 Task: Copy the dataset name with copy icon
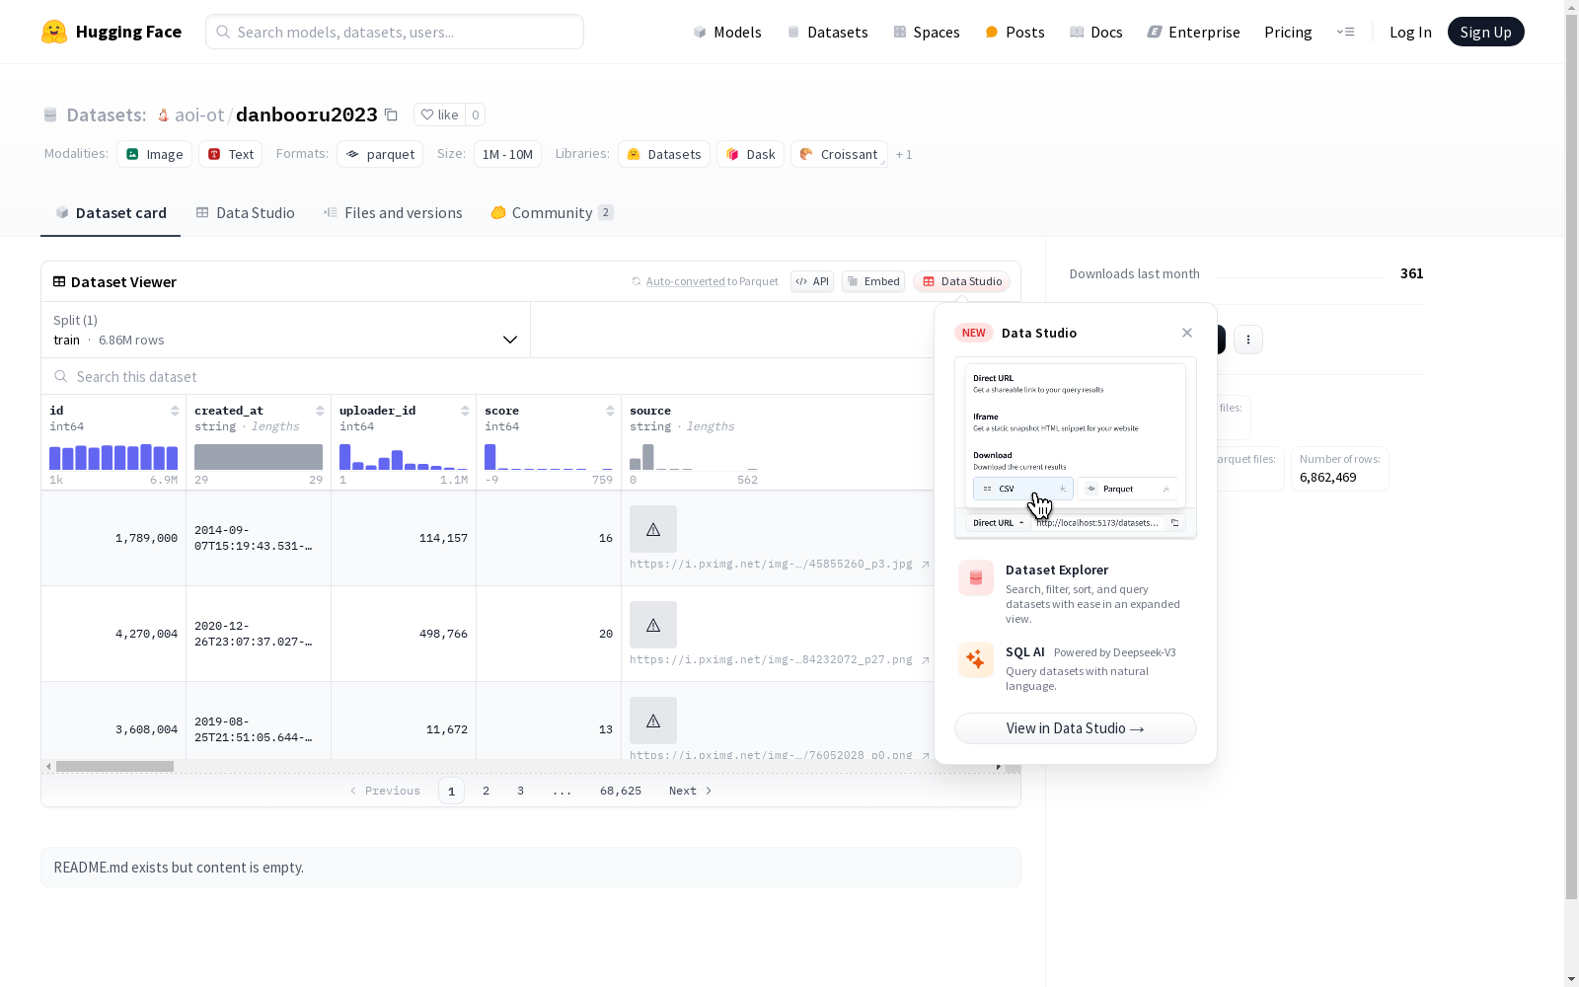pyautogui.click(x=391, y=114)
